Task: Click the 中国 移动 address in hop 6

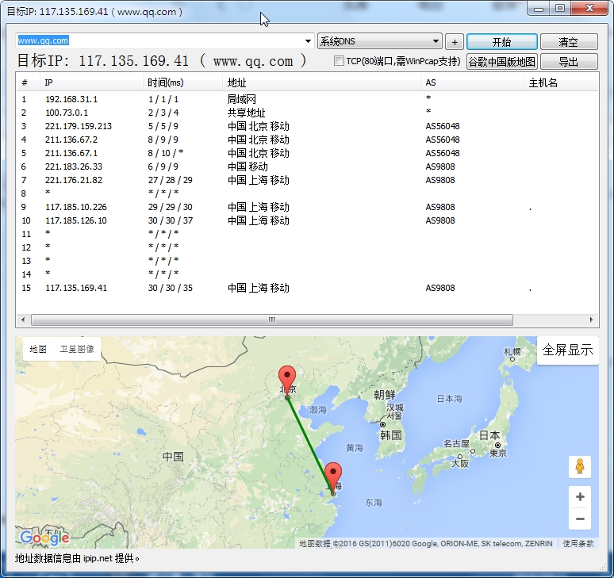Action: tap(248, 167)
